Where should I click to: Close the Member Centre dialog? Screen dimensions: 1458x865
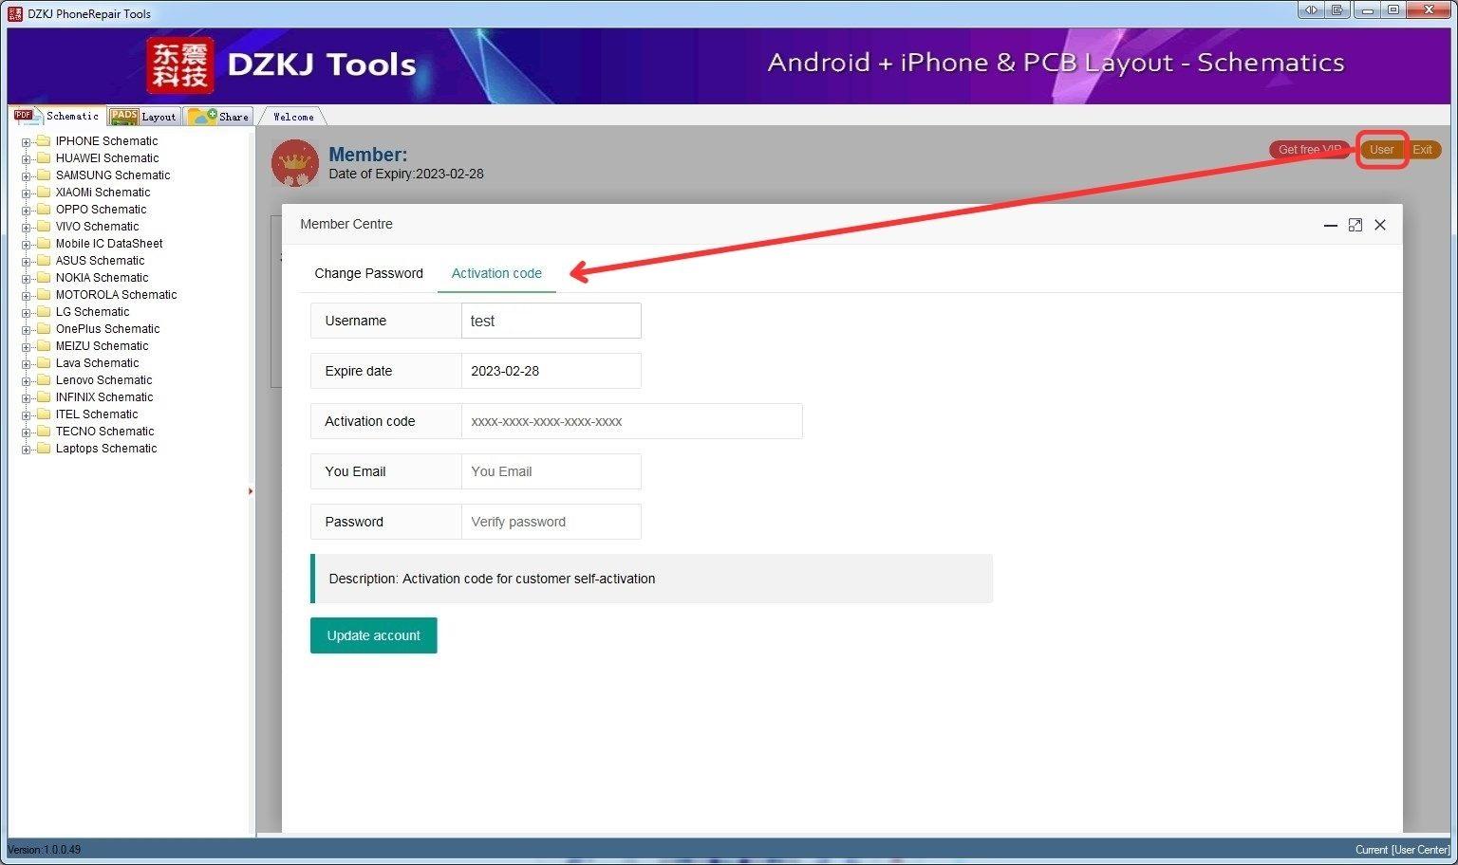pos(1380,225)
